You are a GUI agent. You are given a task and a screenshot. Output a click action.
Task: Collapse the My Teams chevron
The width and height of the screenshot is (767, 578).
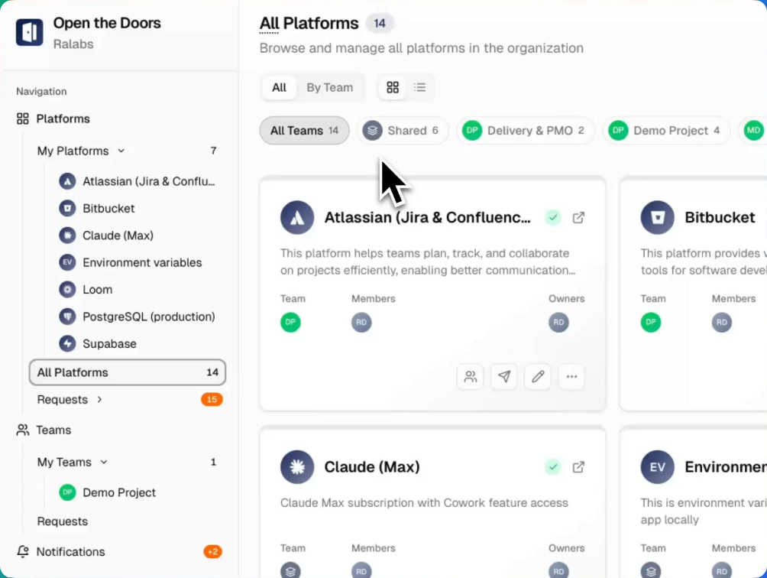tap(104, 462)
